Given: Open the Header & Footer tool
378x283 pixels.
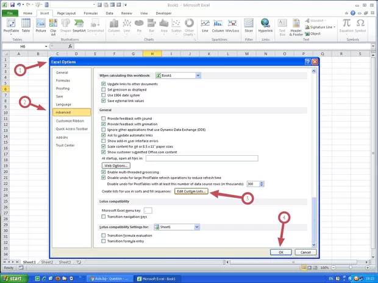Looking at the screenshot, I should point(296,24).
